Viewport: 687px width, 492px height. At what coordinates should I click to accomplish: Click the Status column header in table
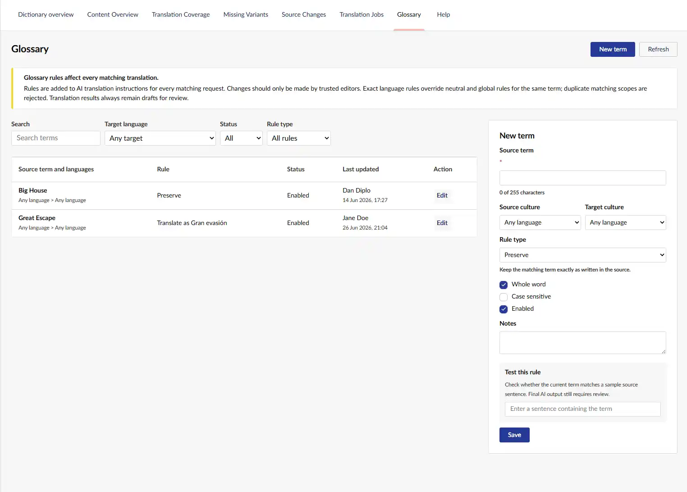tap(296, 169)
